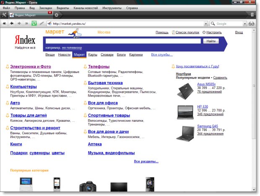Click the page scrollbar down arrow
Image resolution: width=260 pixels, height=196 pixels.
[x=254, y=190]
